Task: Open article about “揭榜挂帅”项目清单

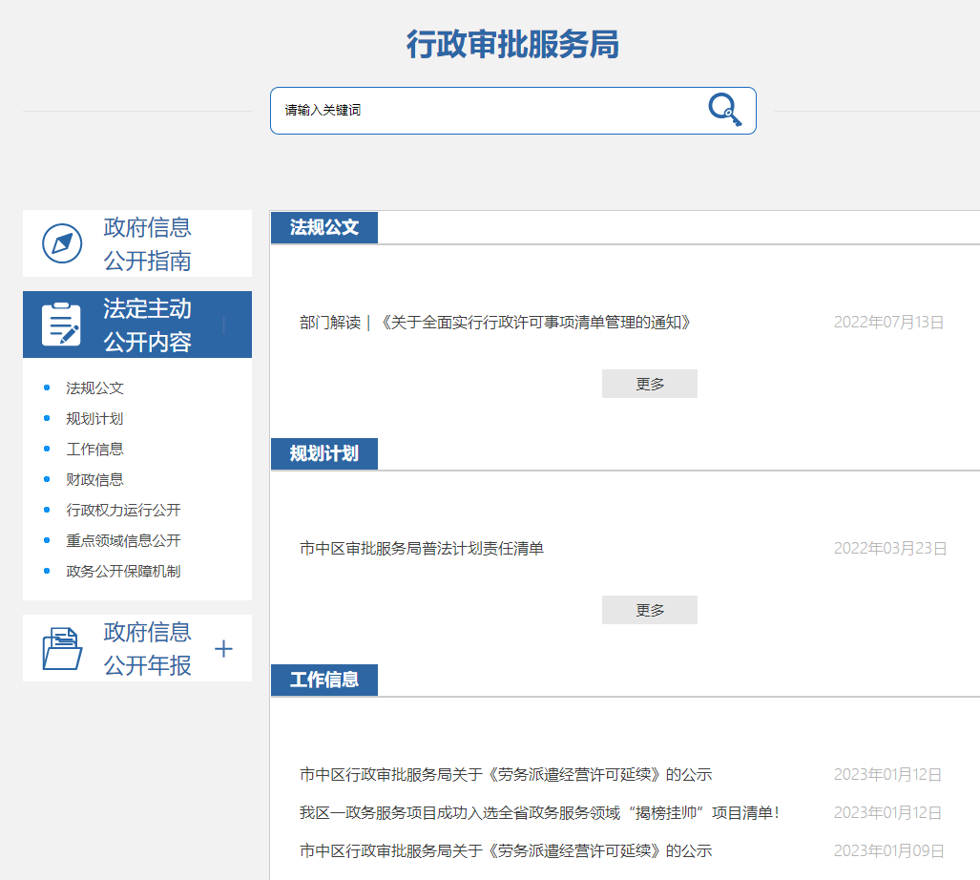Action: pos(539,813)
